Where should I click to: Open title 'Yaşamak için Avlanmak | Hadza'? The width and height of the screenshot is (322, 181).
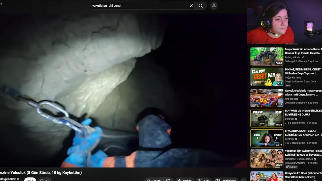303,153
